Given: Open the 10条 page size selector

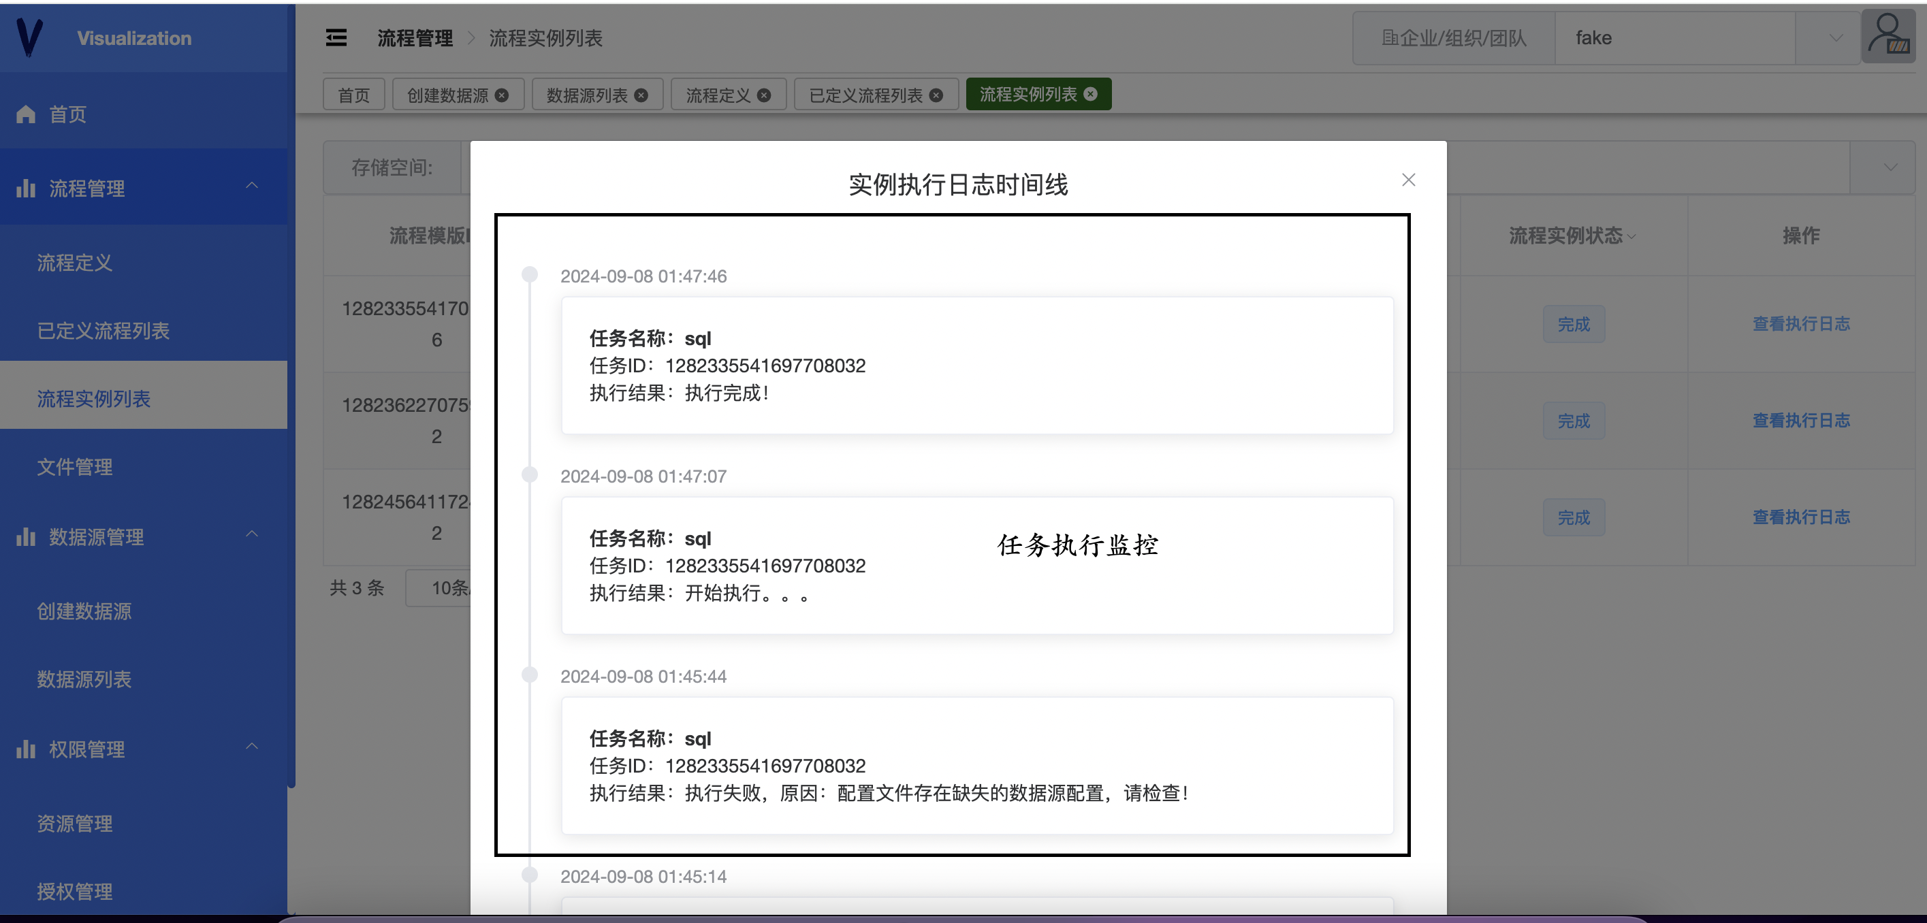Looking at the screenshot, I should point(439,588).
